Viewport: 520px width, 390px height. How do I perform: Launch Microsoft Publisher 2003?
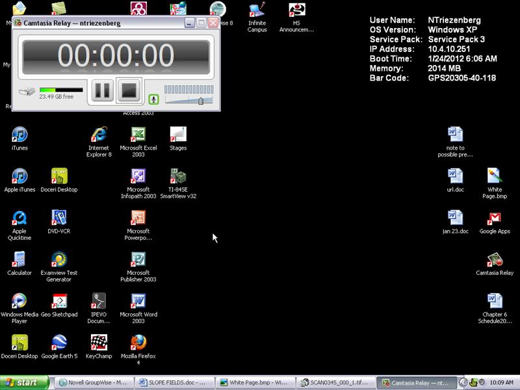[x=138, y=267]
